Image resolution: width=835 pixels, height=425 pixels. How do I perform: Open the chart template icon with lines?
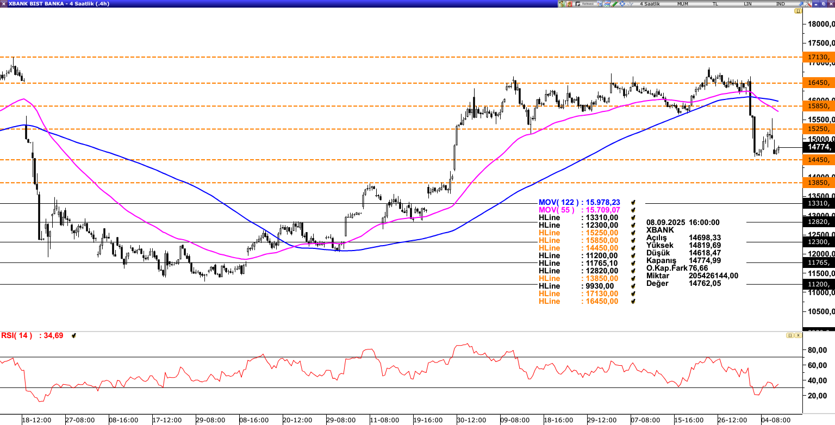click(x=607, y=4)
